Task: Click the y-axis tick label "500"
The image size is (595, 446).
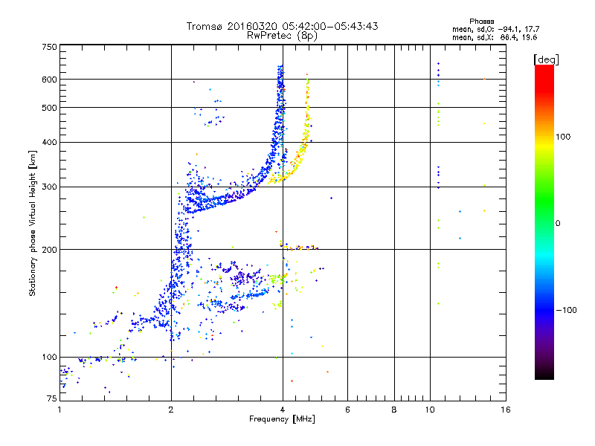Action: pos(49,108)
